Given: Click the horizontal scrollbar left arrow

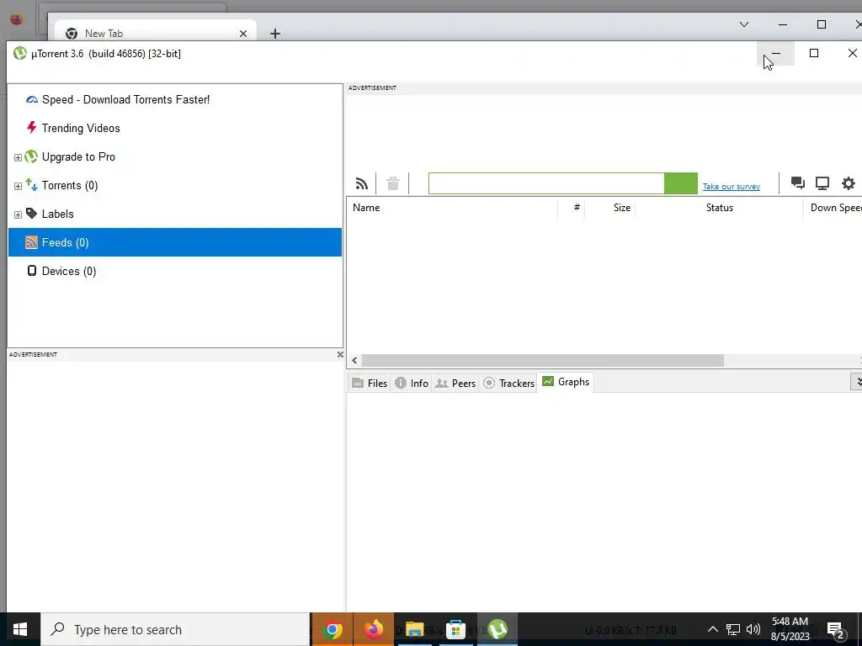Looking at the screenshot, I should pos(354,360).
